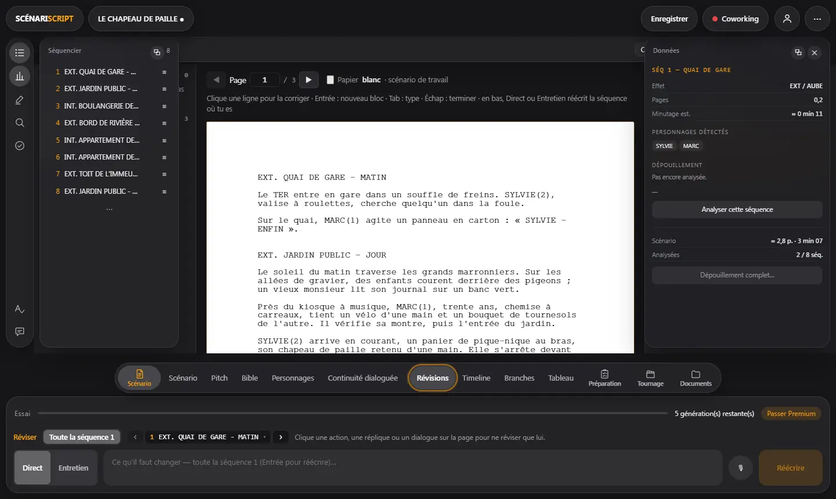
Task: Toggle Coworking mode
Action: pos(735,19)
